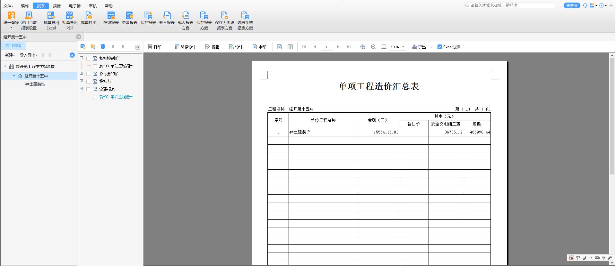Click 批量导出 PDF icon

[70, 15]
